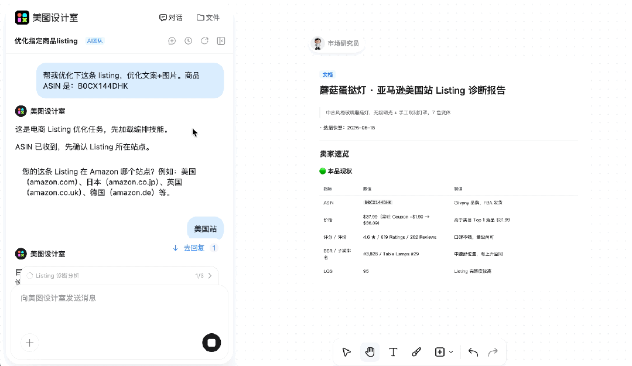This screenshot has height=366, width=632.
Task: Click the add element frame tool
Action: [x=440, y=352]
